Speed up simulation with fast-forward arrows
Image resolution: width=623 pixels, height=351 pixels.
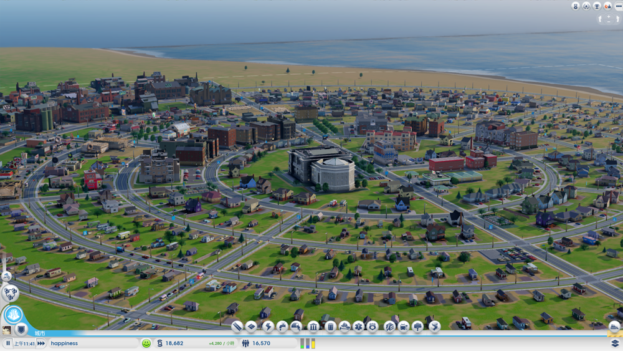click(x=41, y=344)
